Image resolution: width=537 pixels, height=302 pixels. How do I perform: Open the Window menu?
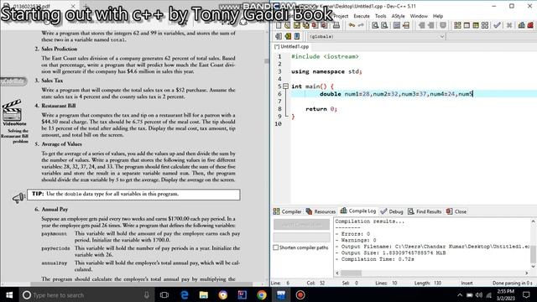[x=419, y=16]
